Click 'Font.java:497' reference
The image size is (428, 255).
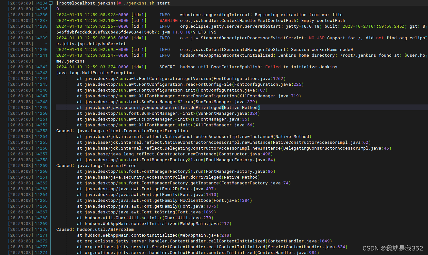(x=197, y=189)
